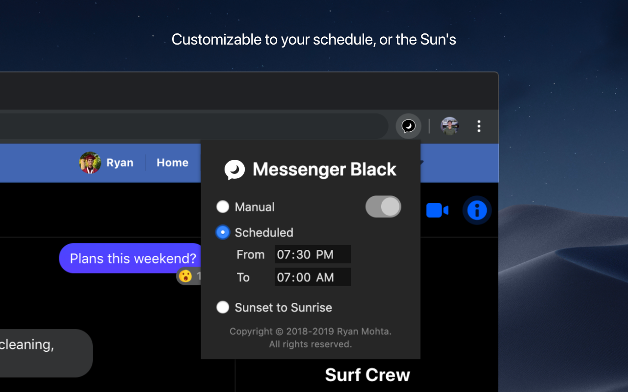Open conversation info with the i icon

477,210
